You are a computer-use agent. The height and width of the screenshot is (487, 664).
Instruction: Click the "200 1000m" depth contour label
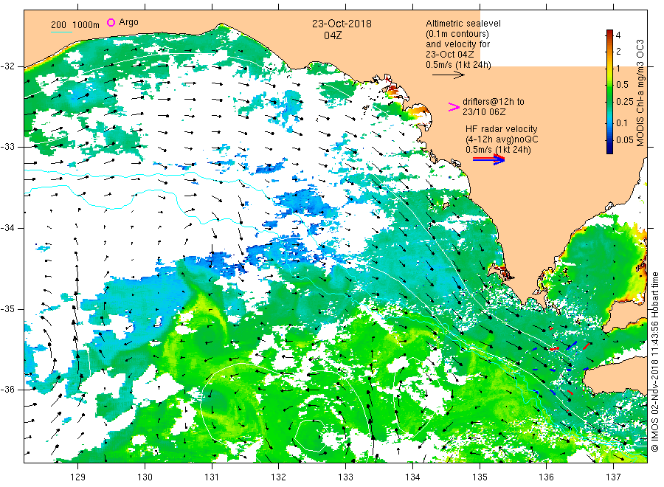[75, 25]
